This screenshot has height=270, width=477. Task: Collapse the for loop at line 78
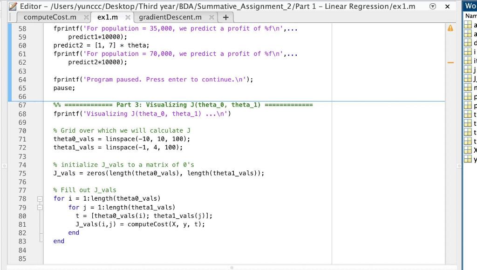40,198
